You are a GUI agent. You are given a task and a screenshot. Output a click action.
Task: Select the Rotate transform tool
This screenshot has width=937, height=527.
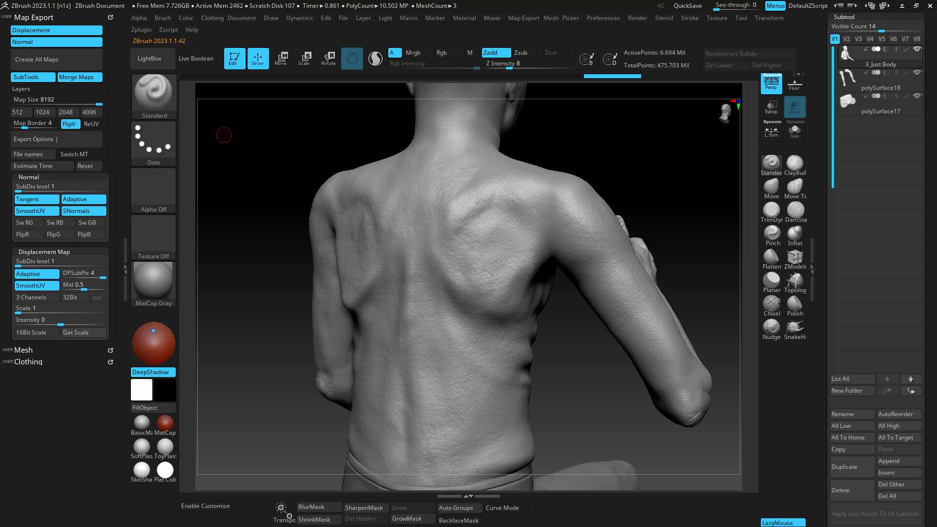point(328,59)
